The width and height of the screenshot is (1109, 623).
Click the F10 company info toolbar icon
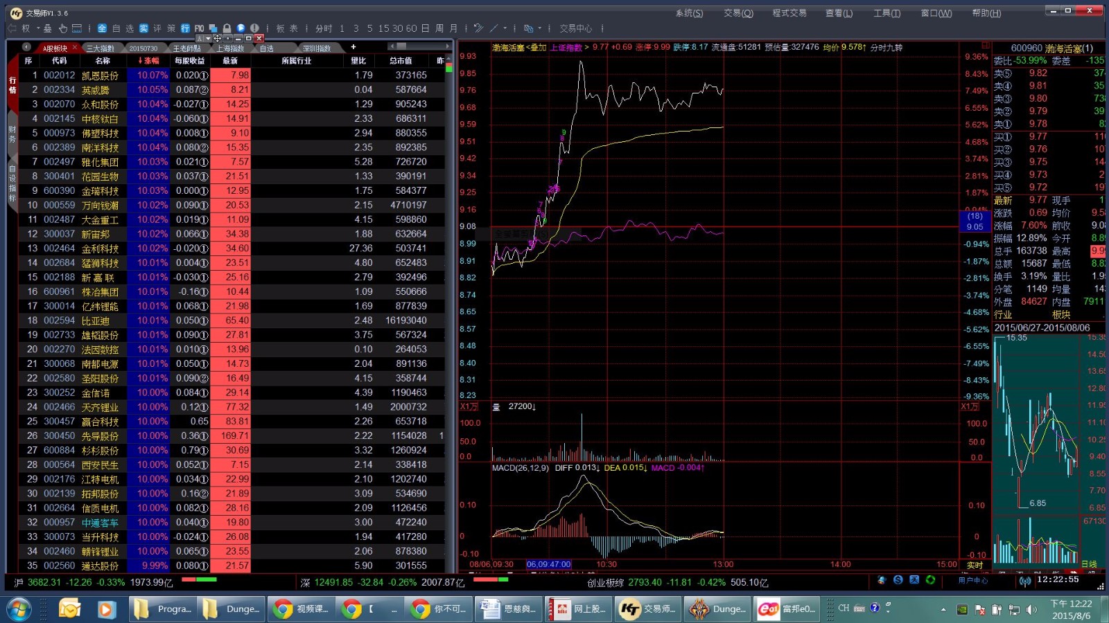click(200, 28)
